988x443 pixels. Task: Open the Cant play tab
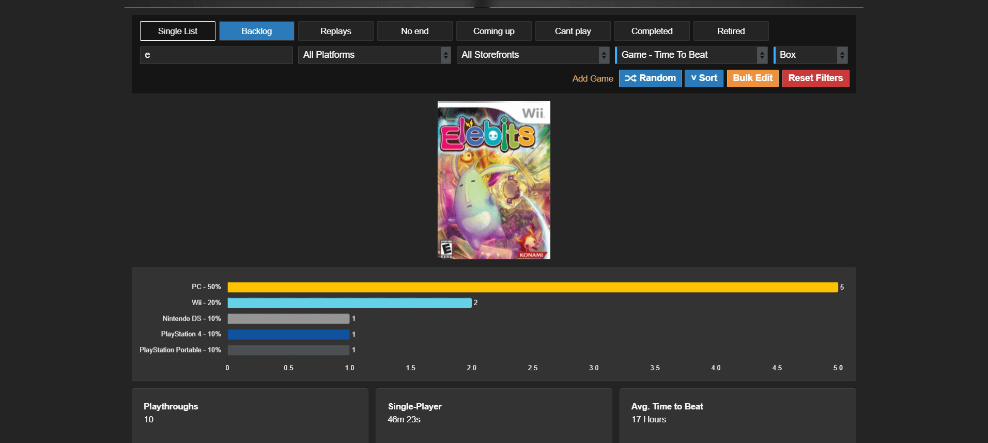coord(573,31)
